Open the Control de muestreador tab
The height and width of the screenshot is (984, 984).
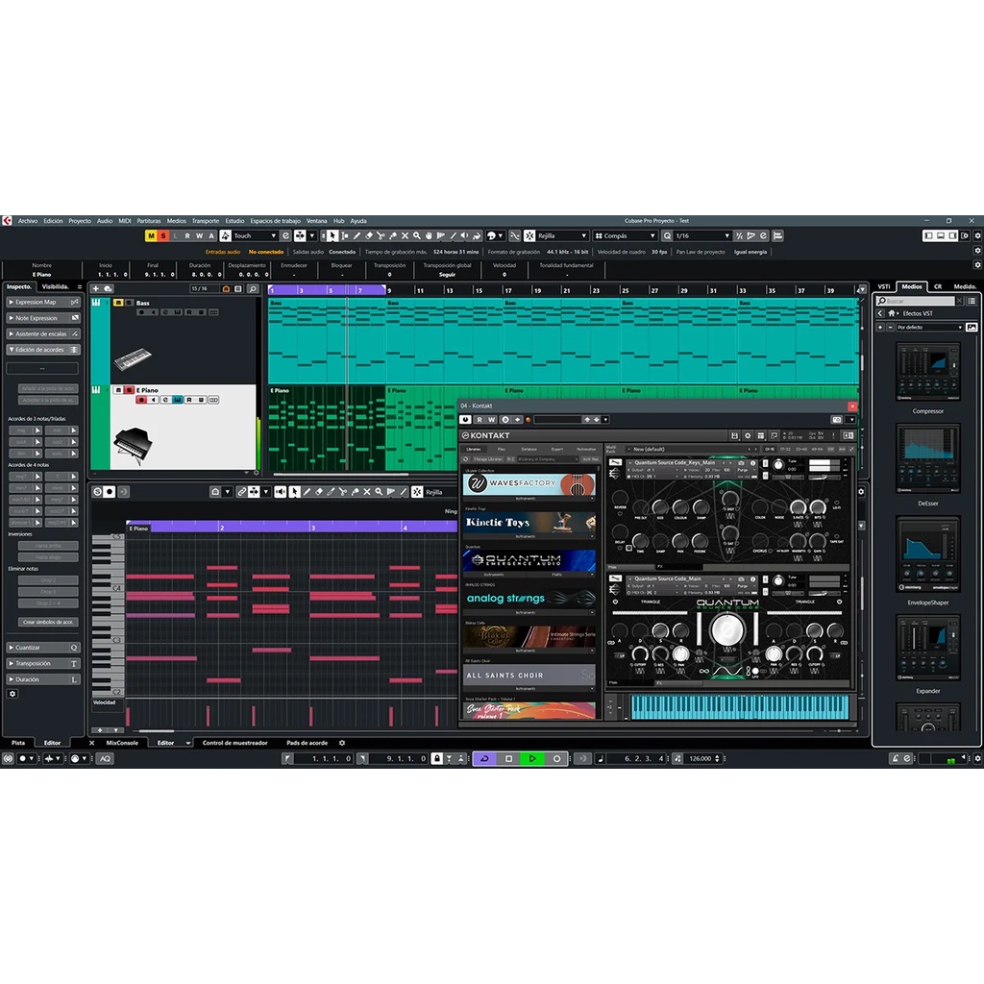(x=234, y=743)
